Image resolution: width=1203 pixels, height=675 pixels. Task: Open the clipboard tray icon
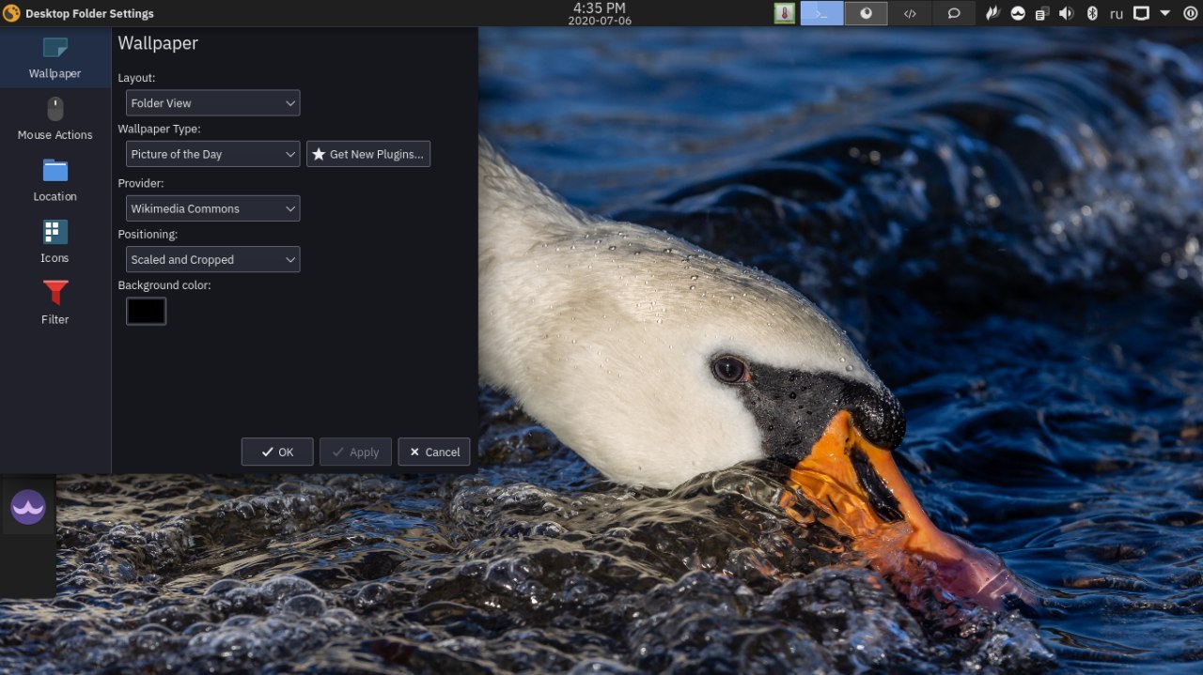tap(1042, 13)
